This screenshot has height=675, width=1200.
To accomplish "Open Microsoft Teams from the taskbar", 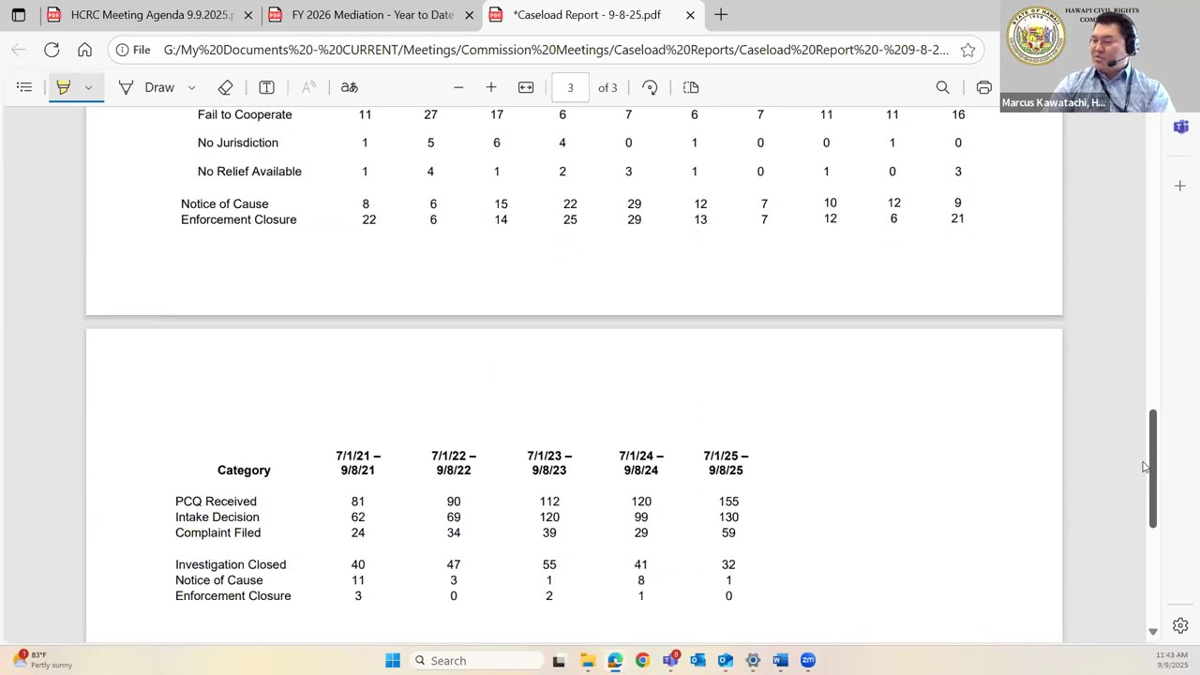I will (x=670, y=660).
